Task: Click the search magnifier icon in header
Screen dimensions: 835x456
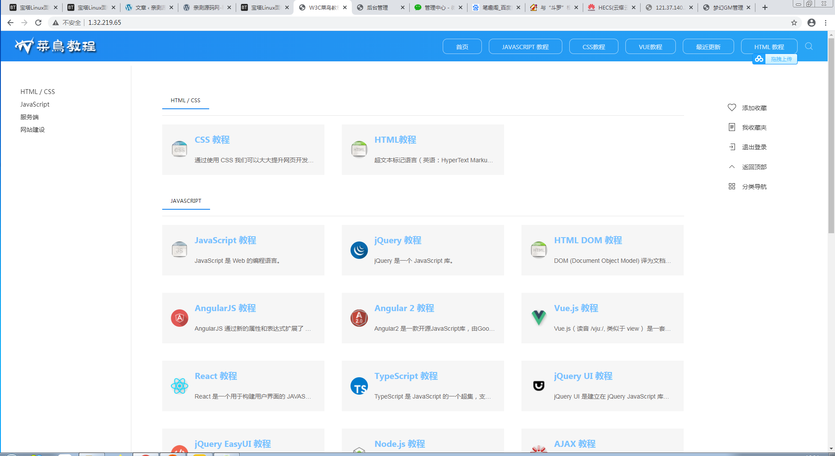Action: coord(809,46)
